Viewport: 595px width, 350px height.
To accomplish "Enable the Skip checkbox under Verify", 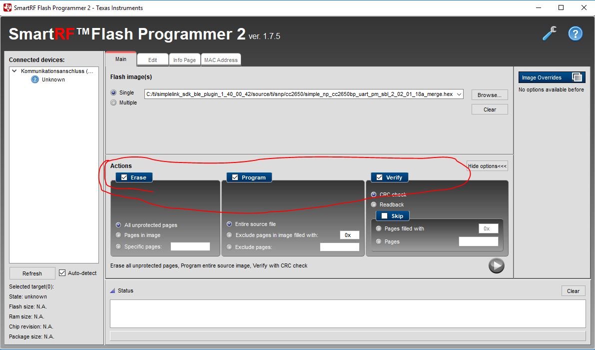I will 384,215.
